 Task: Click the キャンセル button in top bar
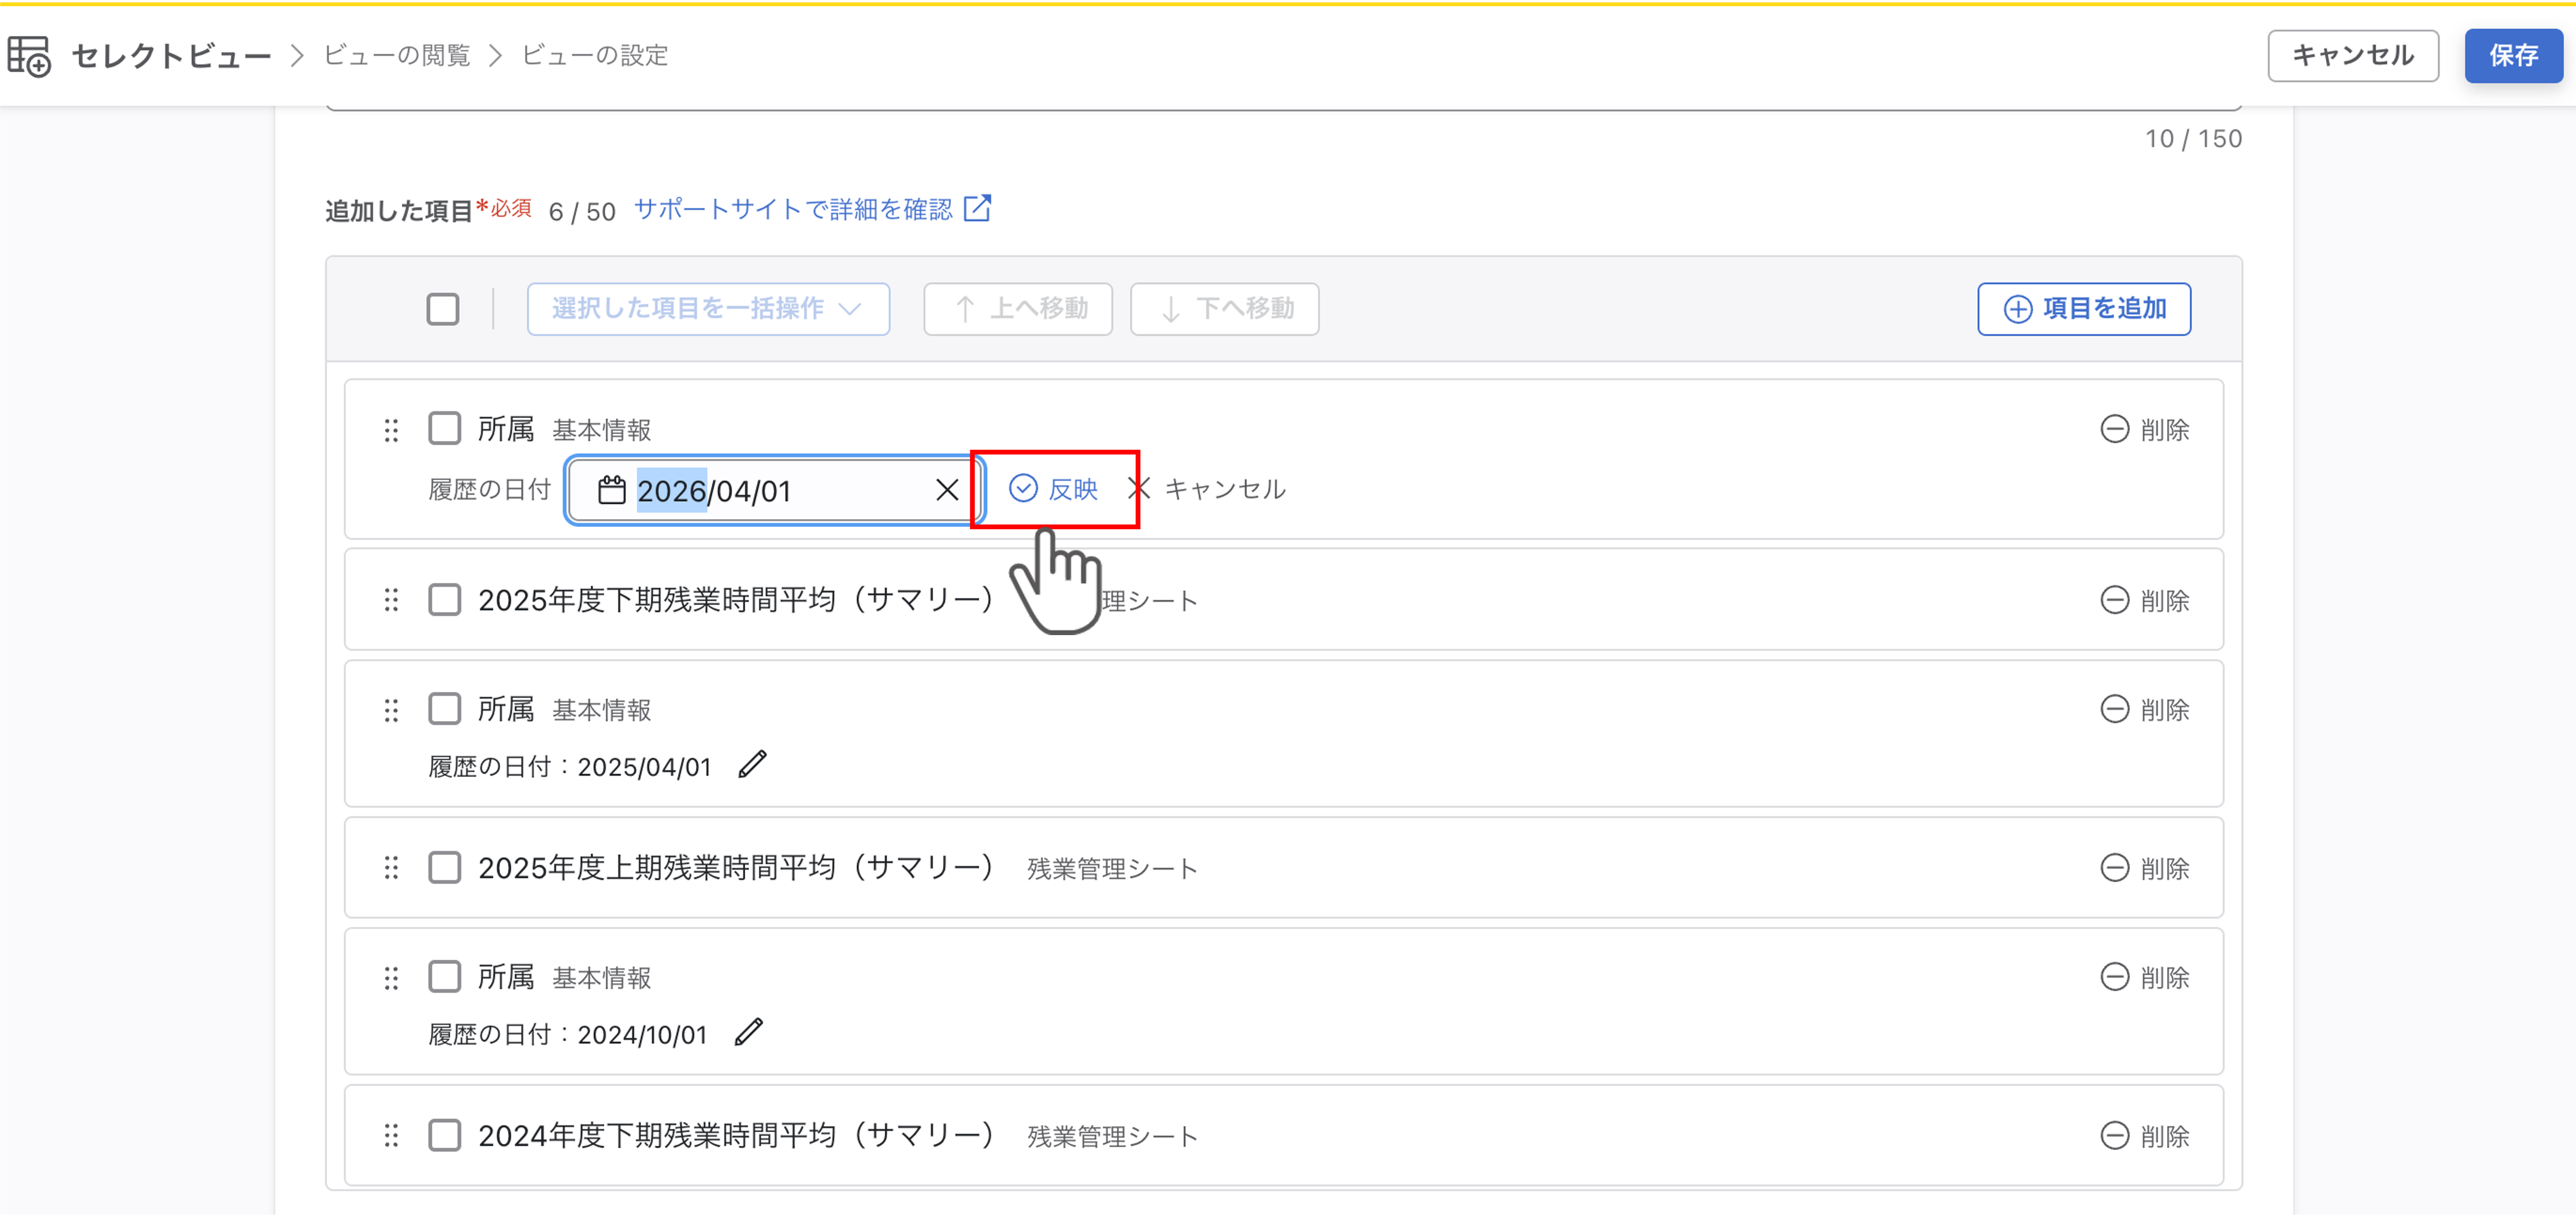2352,56
